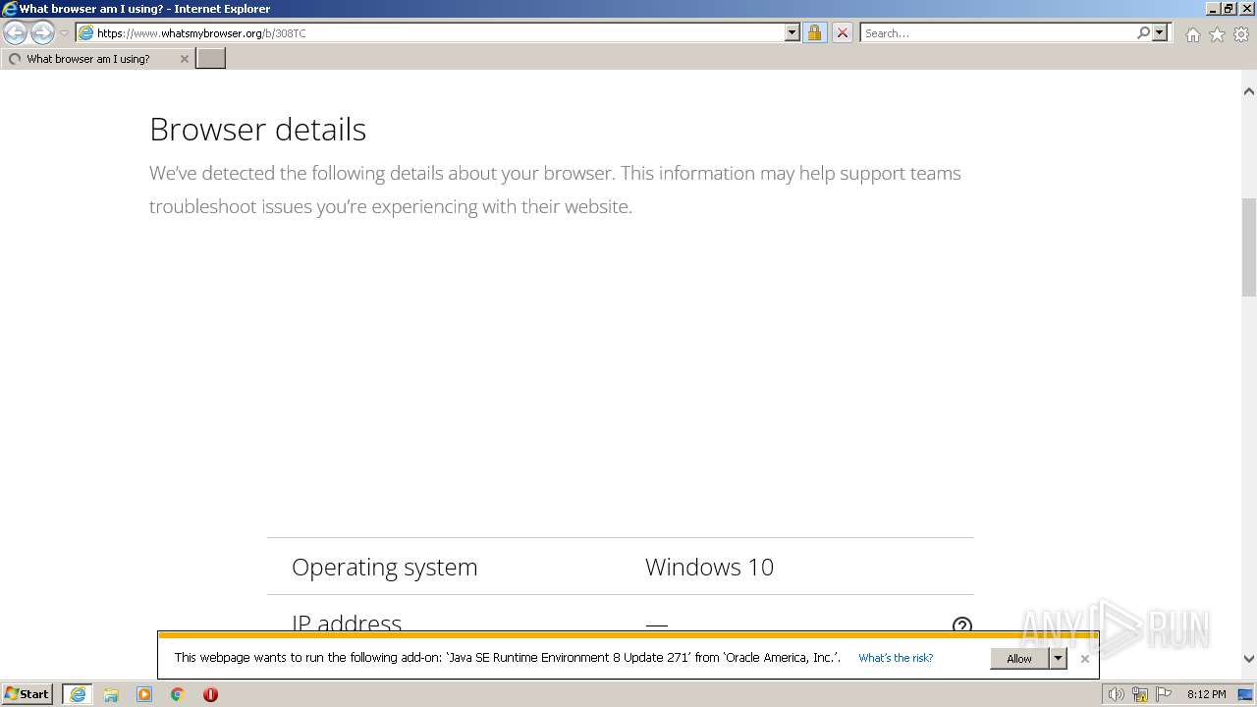
Task: Close the 'What browser am I using?' tab
Action: [x=184, y=59]
